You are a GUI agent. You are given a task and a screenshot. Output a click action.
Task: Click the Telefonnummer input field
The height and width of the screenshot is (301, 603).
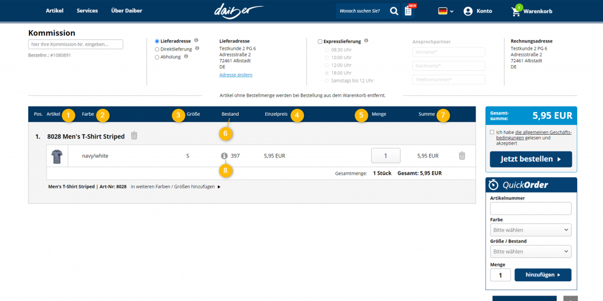(x=449, y=79)
